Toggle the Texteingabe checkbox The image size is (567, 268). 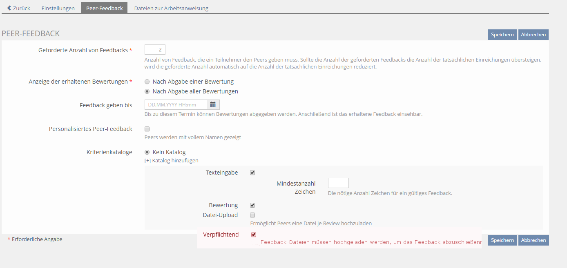click(252, 173)
